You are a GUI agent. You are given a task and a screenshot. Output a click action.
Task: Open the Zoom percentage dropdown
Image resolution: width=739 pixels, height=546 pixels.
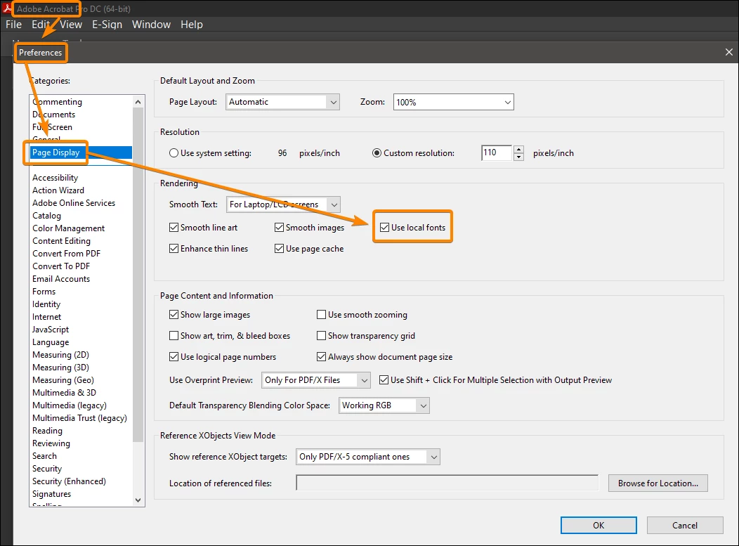(x=453, y=103)
